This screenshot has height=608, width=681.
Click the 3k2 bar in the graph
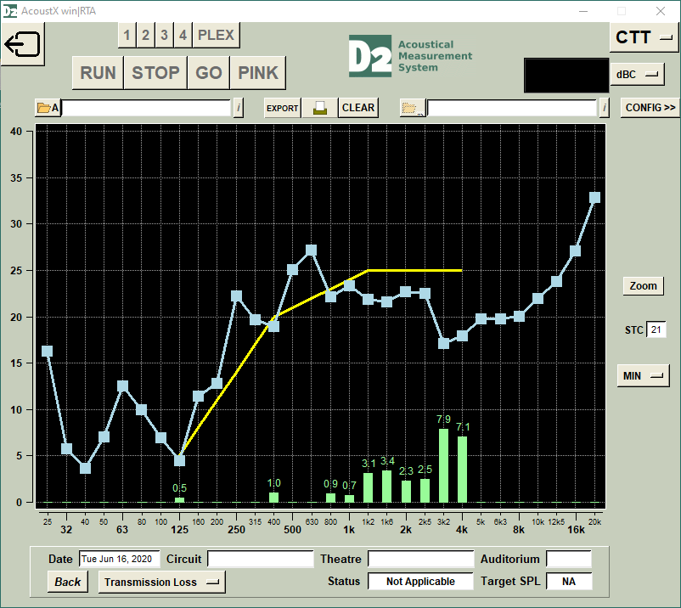[x=443, y=465]
